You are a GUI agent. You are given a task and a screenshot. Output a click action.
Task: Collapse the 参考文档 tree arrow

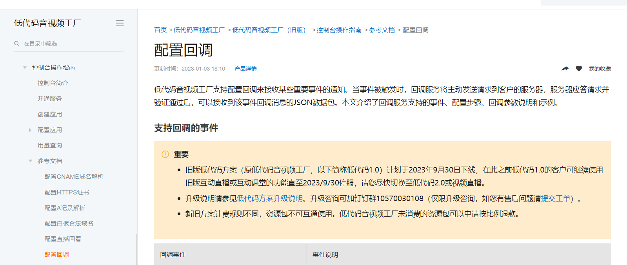click(x=30, y=161)
